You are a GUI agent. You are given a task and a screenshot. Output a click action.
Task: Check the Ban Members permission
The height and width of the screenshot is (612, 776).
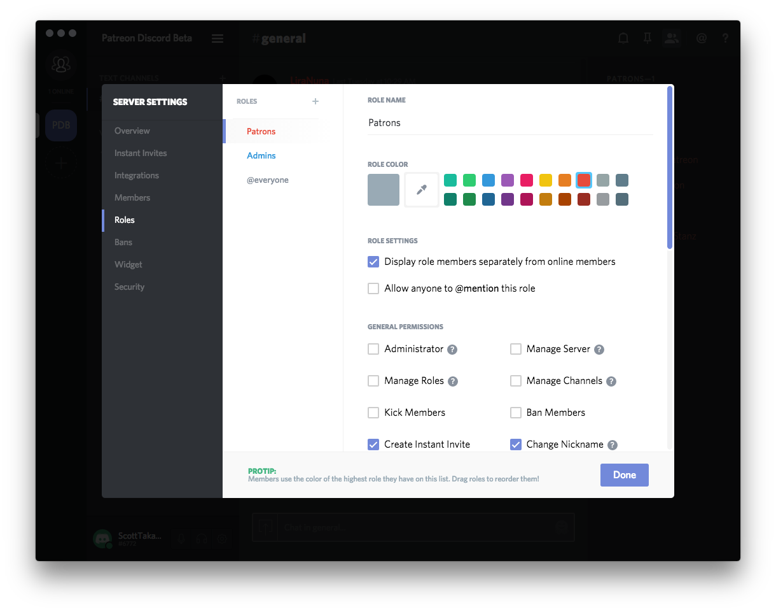coord(516,413)
